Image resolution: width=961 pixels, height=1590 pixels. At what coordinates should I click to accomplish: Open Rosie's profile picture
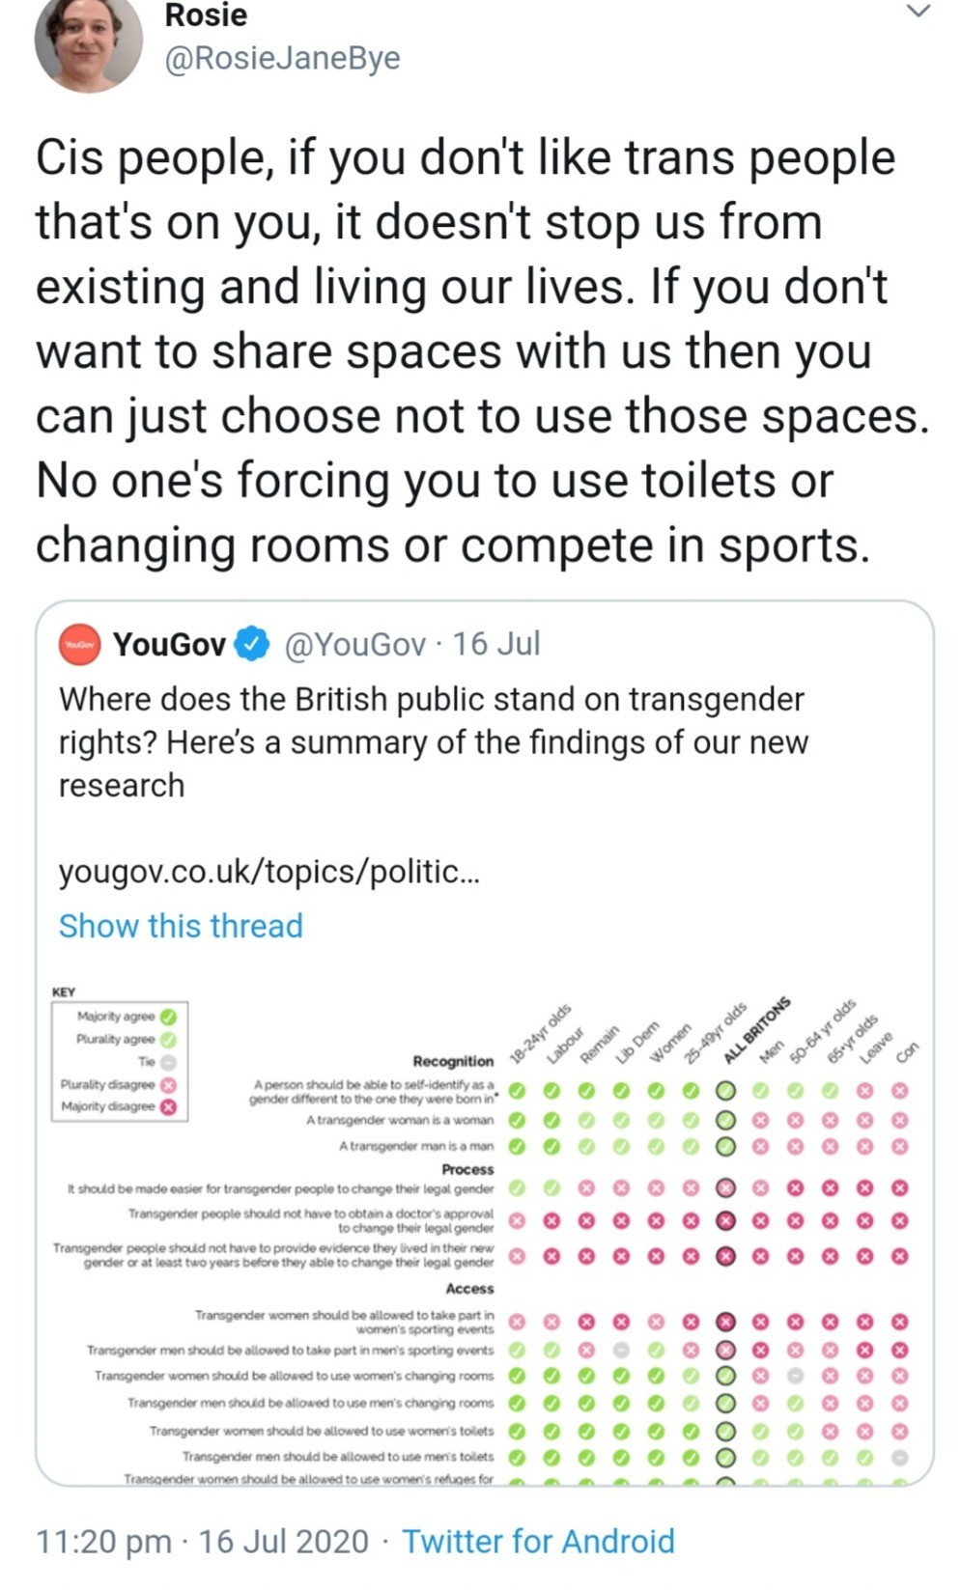click(x=88, y=43)
